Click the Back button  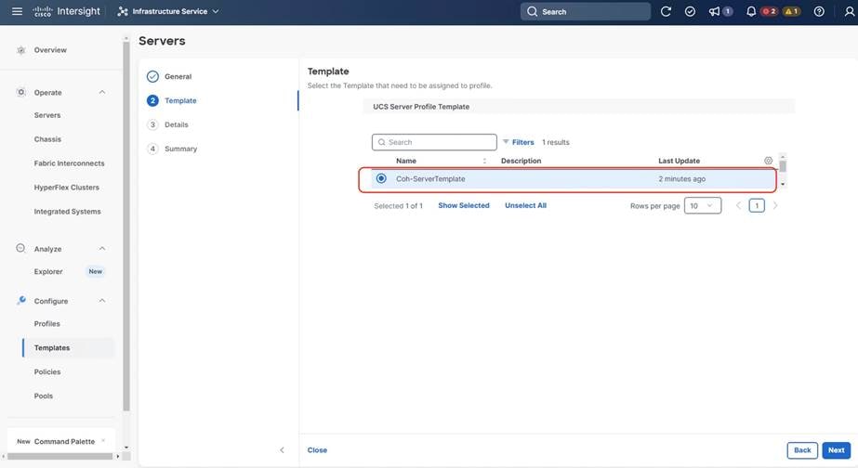tap(802, 450)
